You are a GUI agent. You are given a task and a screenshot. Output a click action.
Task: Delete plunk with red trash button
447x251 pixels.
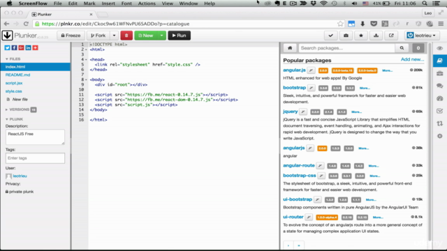tap(126, 36)
